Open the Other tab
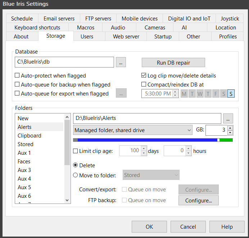Viewport: 249px width, 238px height. tap(193, 37)
